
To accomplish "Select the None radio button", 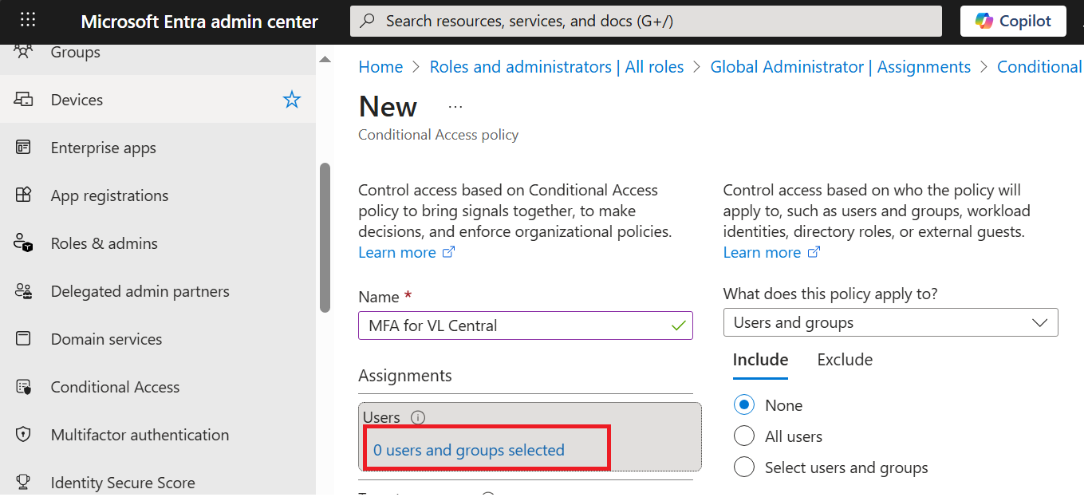I will (744, 405).
